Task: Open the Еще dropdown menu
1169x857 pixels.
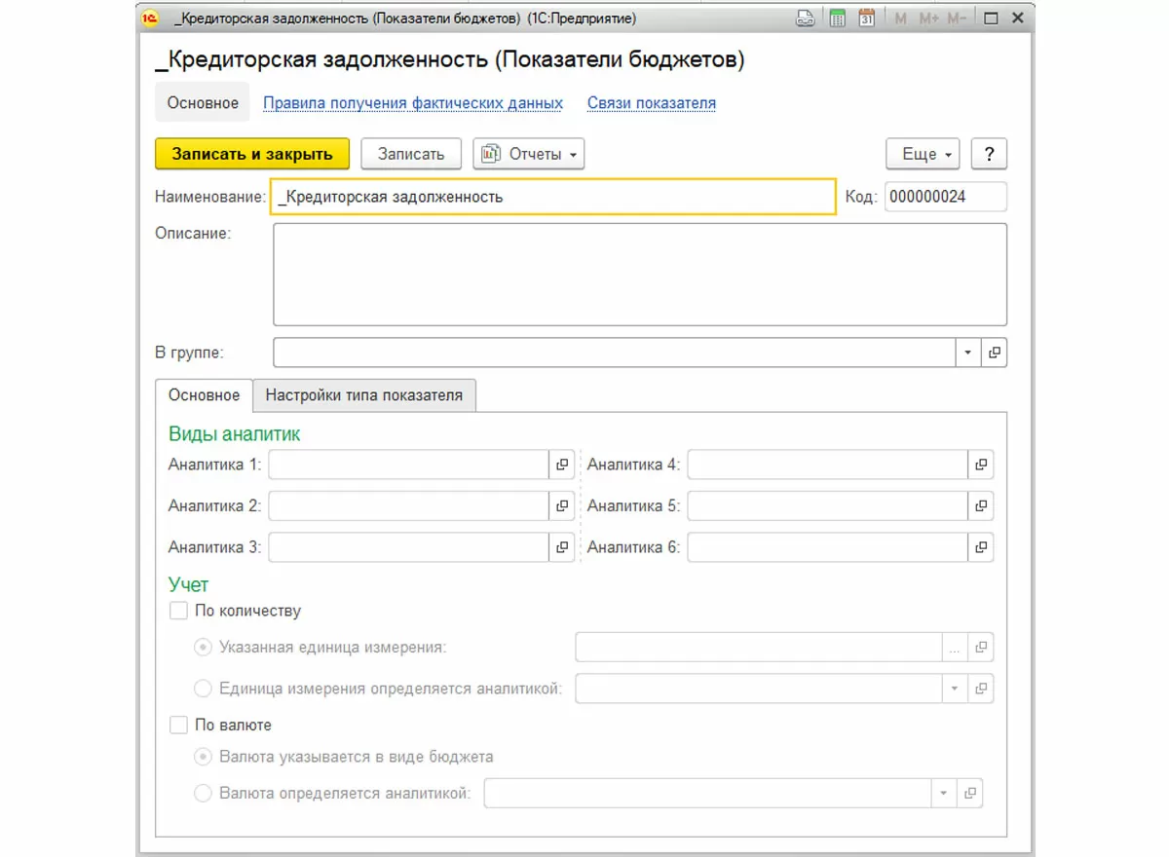Action: point(923,154)
